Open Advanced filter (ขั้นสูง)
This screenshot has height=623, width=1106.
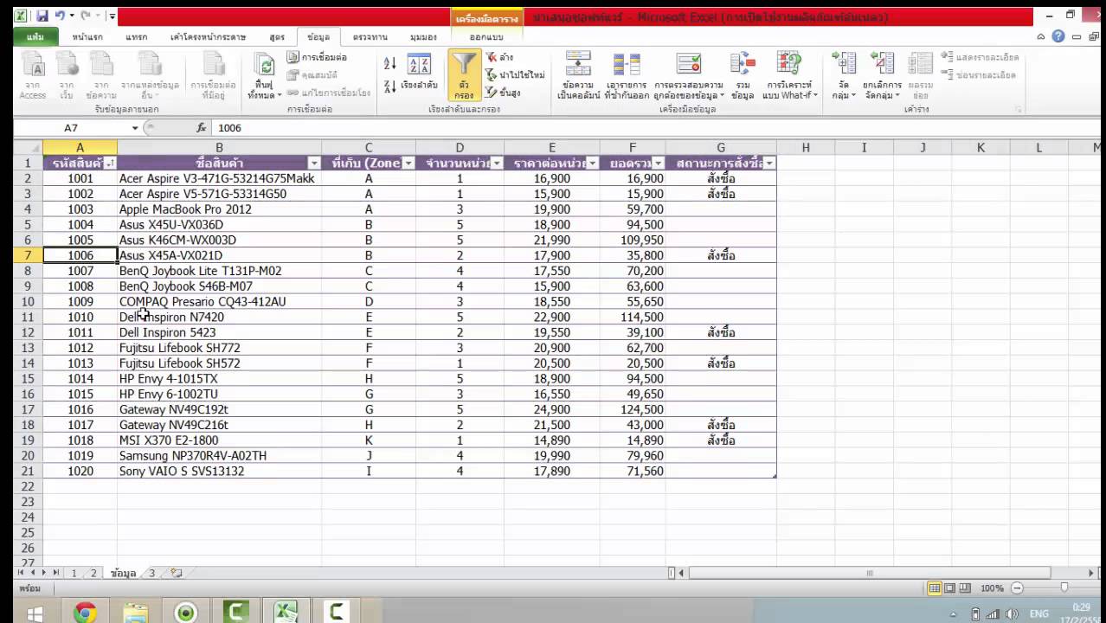coord(503,93)
